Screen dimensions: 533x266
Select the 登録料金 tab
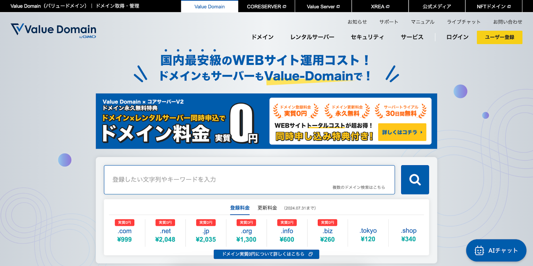tap(240, 208)
